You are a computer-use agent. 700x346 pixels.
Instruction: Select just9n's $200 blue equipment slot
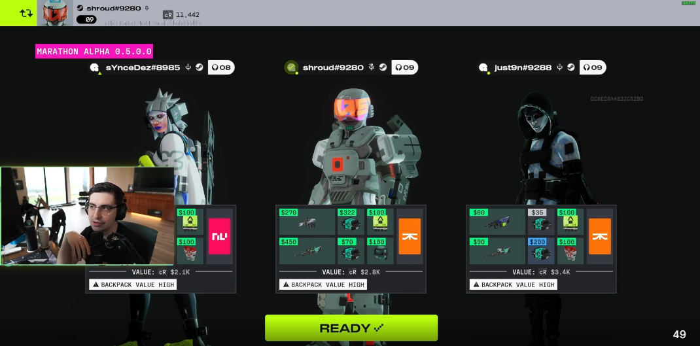tap(541, 251)
